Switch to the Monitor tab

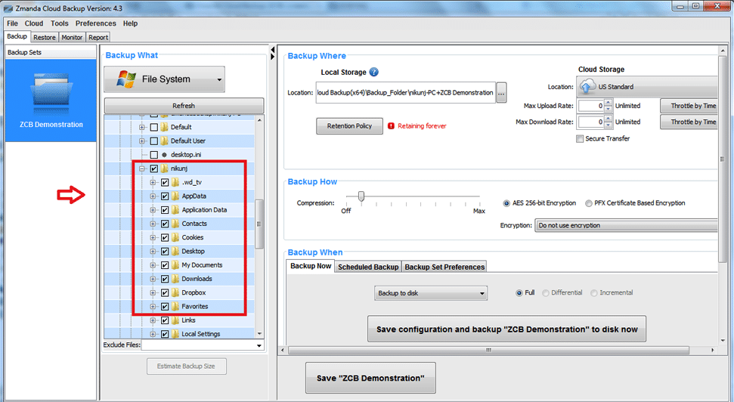pyautogui.click(x=72, y=37)
